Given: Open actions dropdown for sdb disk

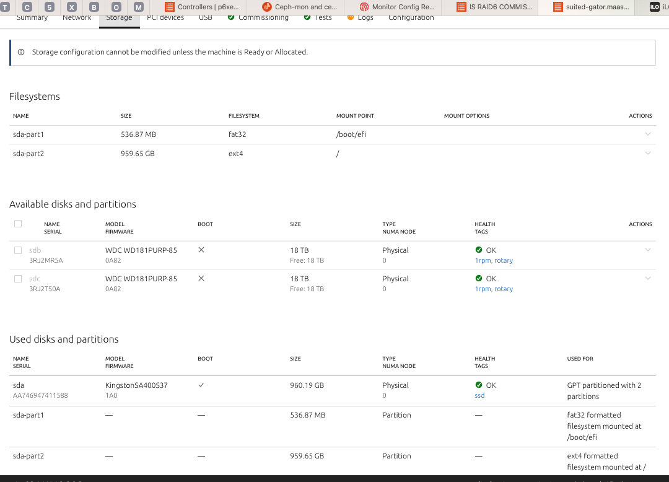Looking at the screenshot, I should [648, 250].
